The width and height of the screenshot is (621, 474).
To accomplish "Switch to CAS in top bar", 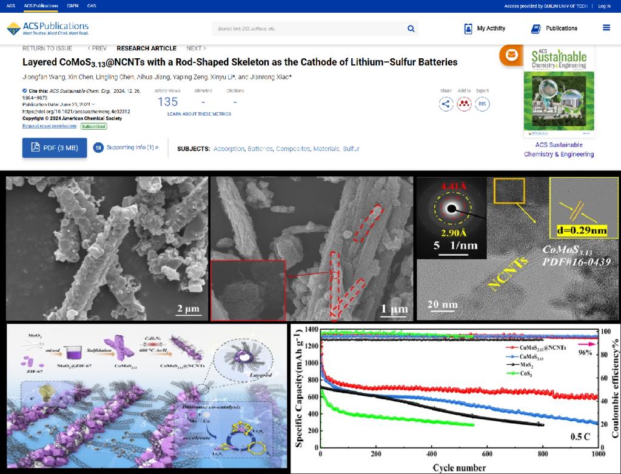I will point(92,6).
